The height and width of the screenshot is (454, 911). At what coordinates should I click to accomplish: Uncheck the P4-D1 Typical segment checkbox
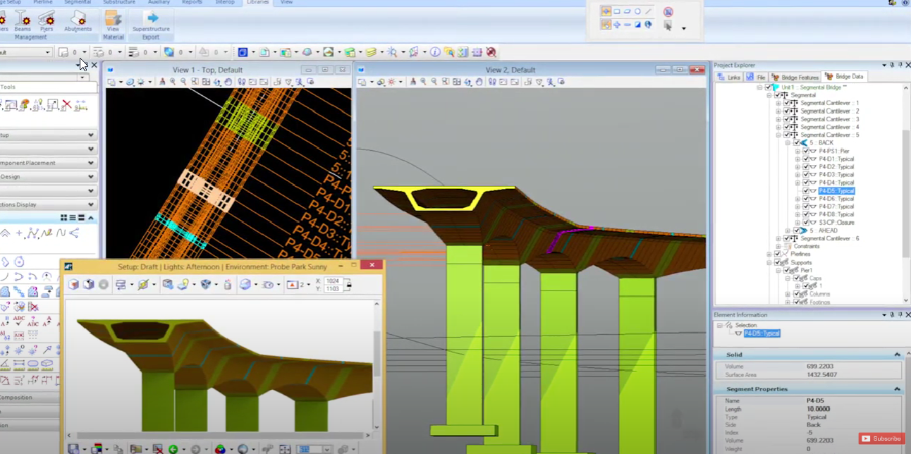pos(805,159)
